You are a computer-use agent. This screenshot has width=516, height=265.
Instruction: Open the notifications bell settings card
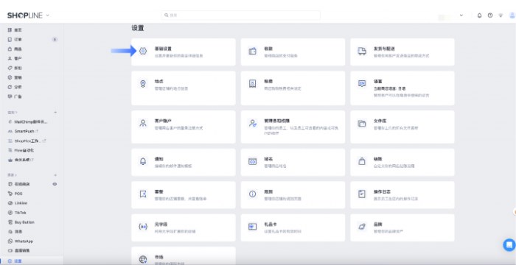pyautogui.click(x=184, y=162)
